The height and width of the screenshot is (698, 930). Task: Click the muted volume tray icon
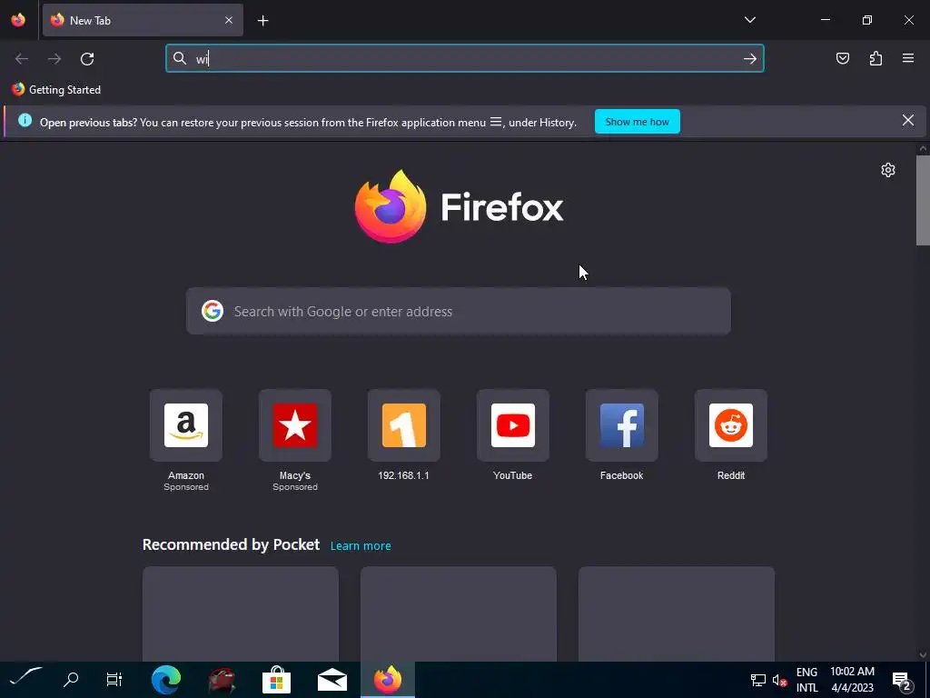tap(779, 680)
